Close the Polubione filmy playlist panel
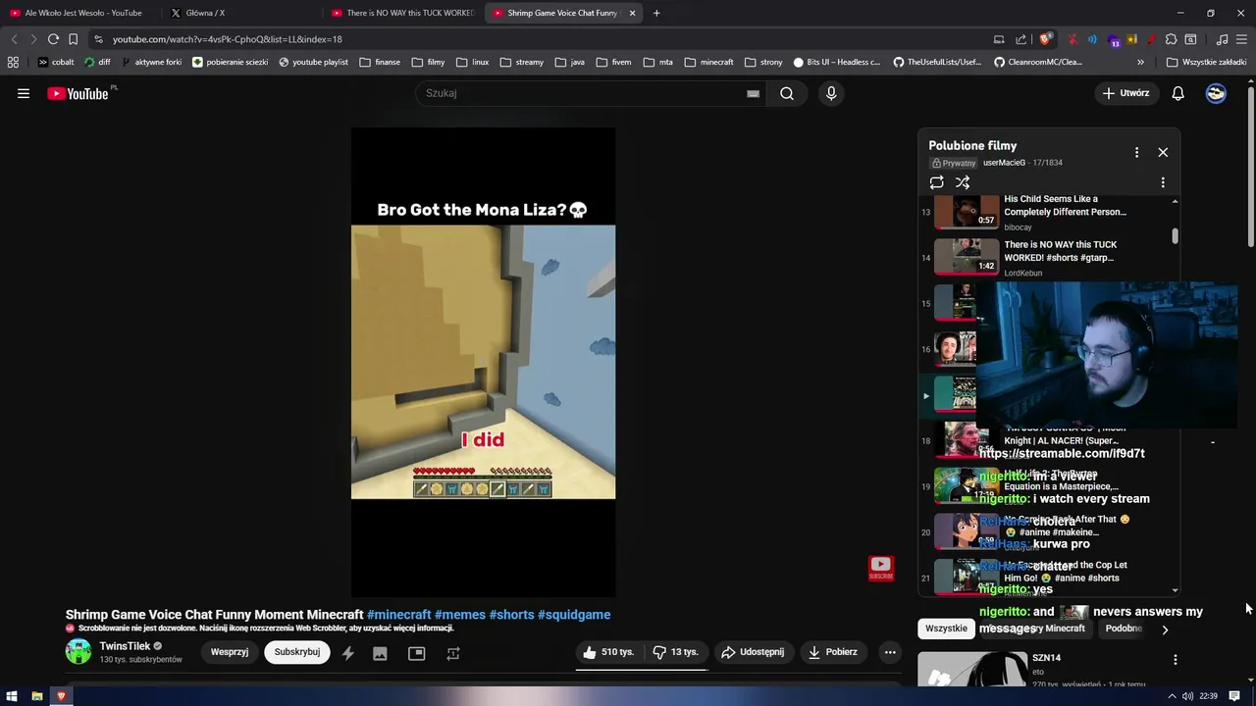This screenshot has height=706, width=1256. pyautogui.click(x=1163, y=152)
